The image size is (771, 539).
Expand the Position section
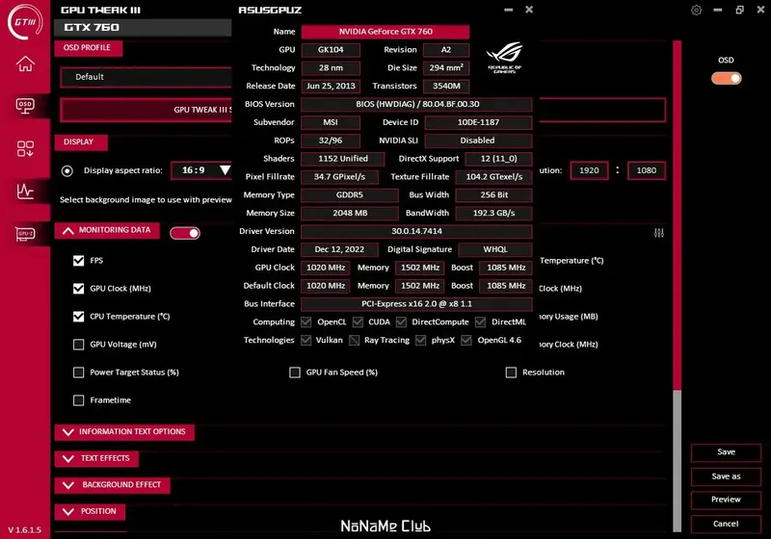(90, 511)
